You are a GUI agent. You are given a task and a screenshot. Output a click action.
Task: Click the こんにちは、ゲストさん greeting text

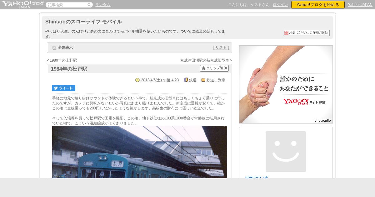point(249,5)
